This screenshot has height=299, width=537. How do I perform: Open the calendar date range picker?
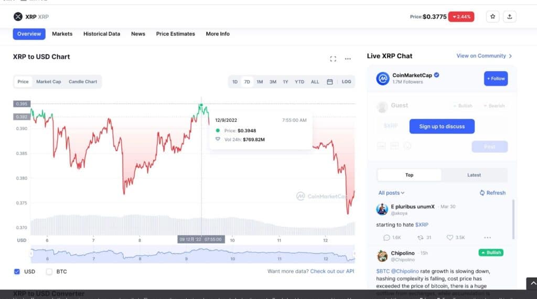(330, 82)
